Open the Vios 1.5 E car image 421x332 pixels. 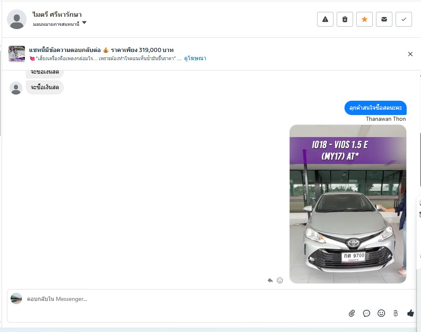point(348,204)
